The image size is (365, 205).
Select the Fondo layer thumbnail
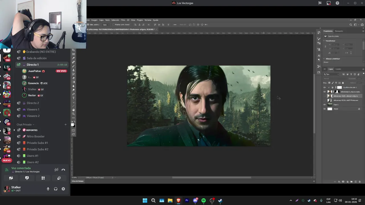(x=330, y=109)
